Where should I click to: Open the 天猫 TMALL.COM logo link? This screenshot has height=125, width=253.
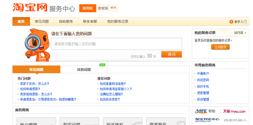234,111
